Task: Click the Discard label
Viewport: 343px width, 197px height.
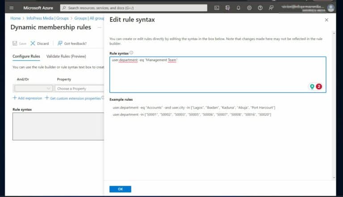Action: [x=43, y=44]
